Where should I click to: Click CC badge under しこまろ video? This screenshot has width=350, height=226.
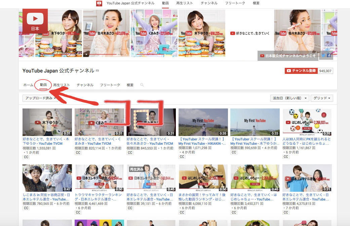click(26, 208)
